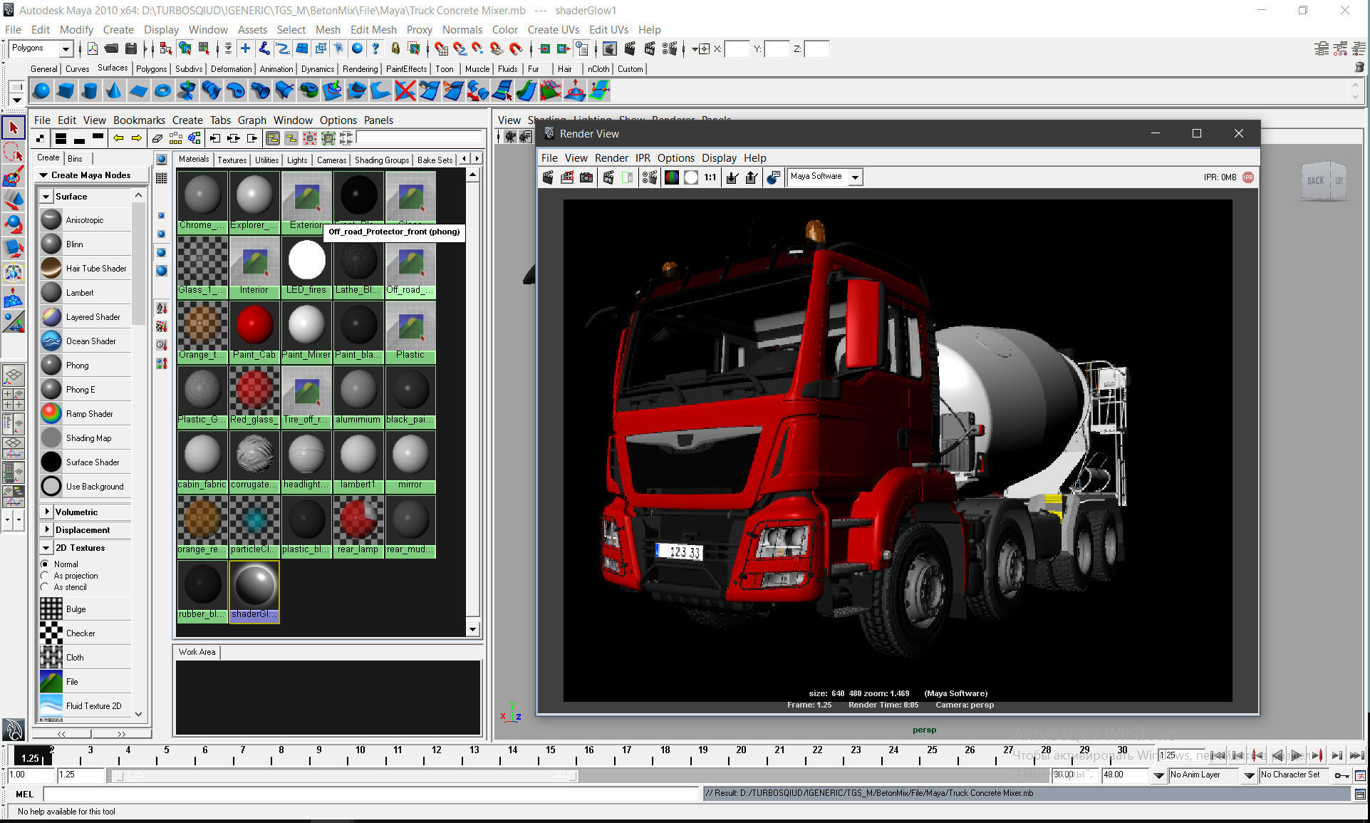This screenshot has height=823, width=1370.
Task: Toggle Create bar on/off in Hypershade
Action: click(x=41, y=138)
